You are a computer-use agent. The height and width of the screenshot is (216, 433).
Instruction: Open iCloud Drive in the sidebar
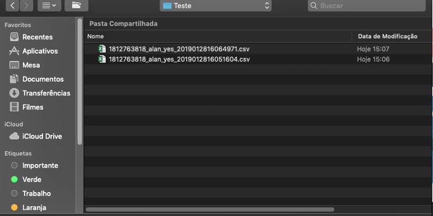pos(41,136)
